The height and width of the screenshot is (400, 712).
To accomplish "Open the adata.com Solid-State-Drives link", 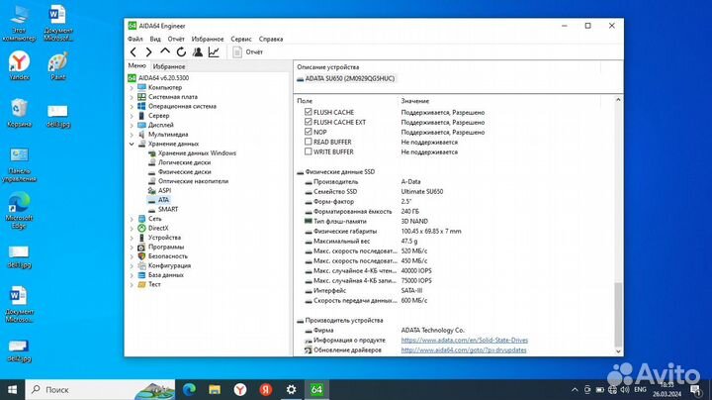I will coord(465,340).
